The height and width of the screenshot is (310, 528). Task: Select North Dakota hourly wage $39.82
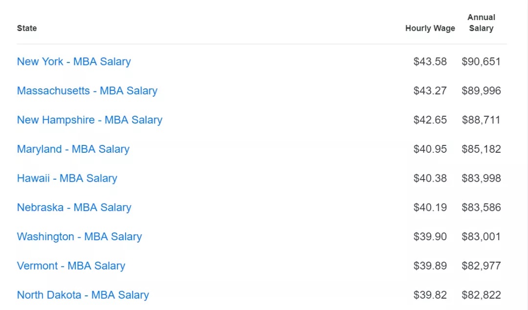coord(430,295)
